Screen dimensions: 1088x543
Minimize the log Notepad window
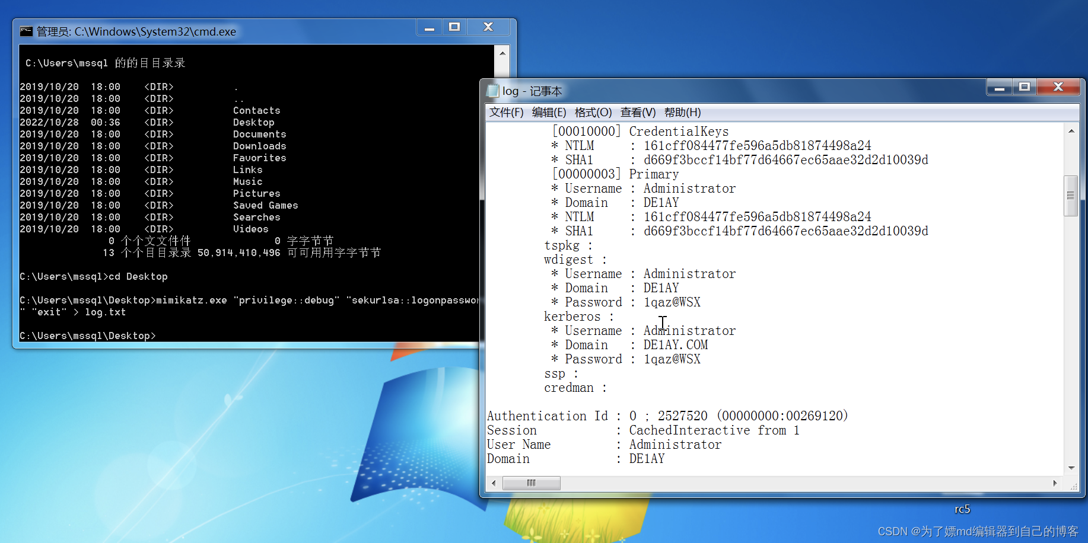pos(1000,87)
